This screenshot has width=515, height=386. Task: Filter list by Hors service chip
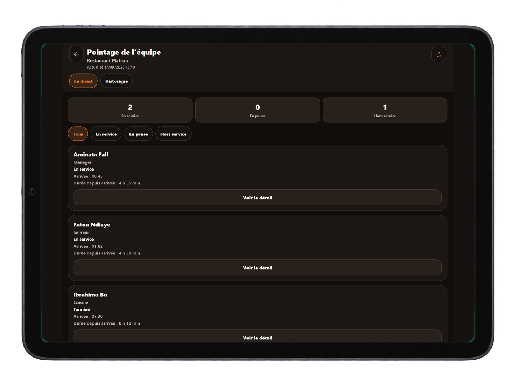click(x=173, y=134)
